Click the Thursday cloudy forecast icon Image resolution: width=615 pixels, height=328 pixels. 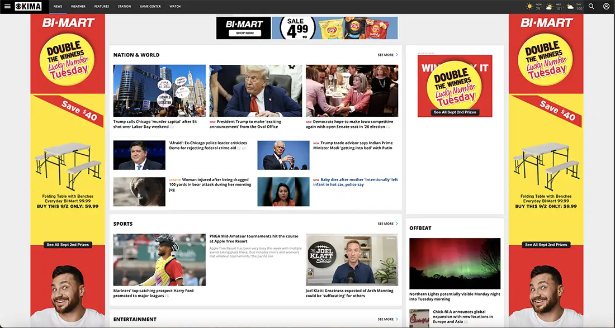570,7
